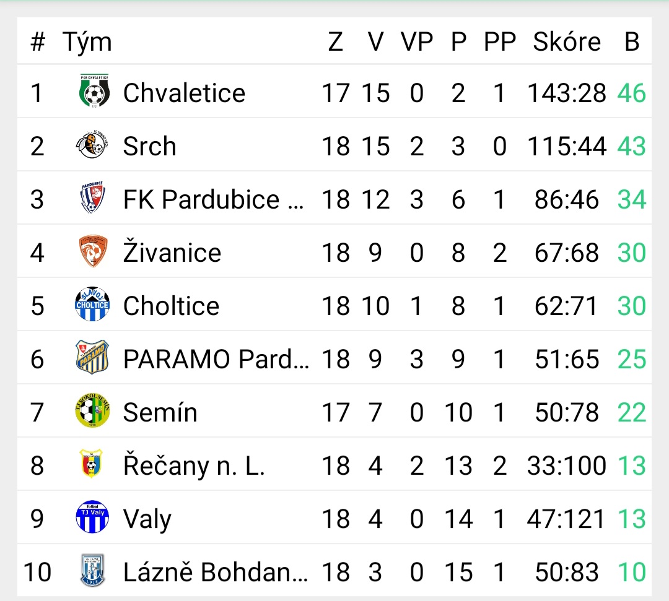Click the PARAMO Pardubice striped crest
The image size is (669, 601).
[x=92, y=357]
